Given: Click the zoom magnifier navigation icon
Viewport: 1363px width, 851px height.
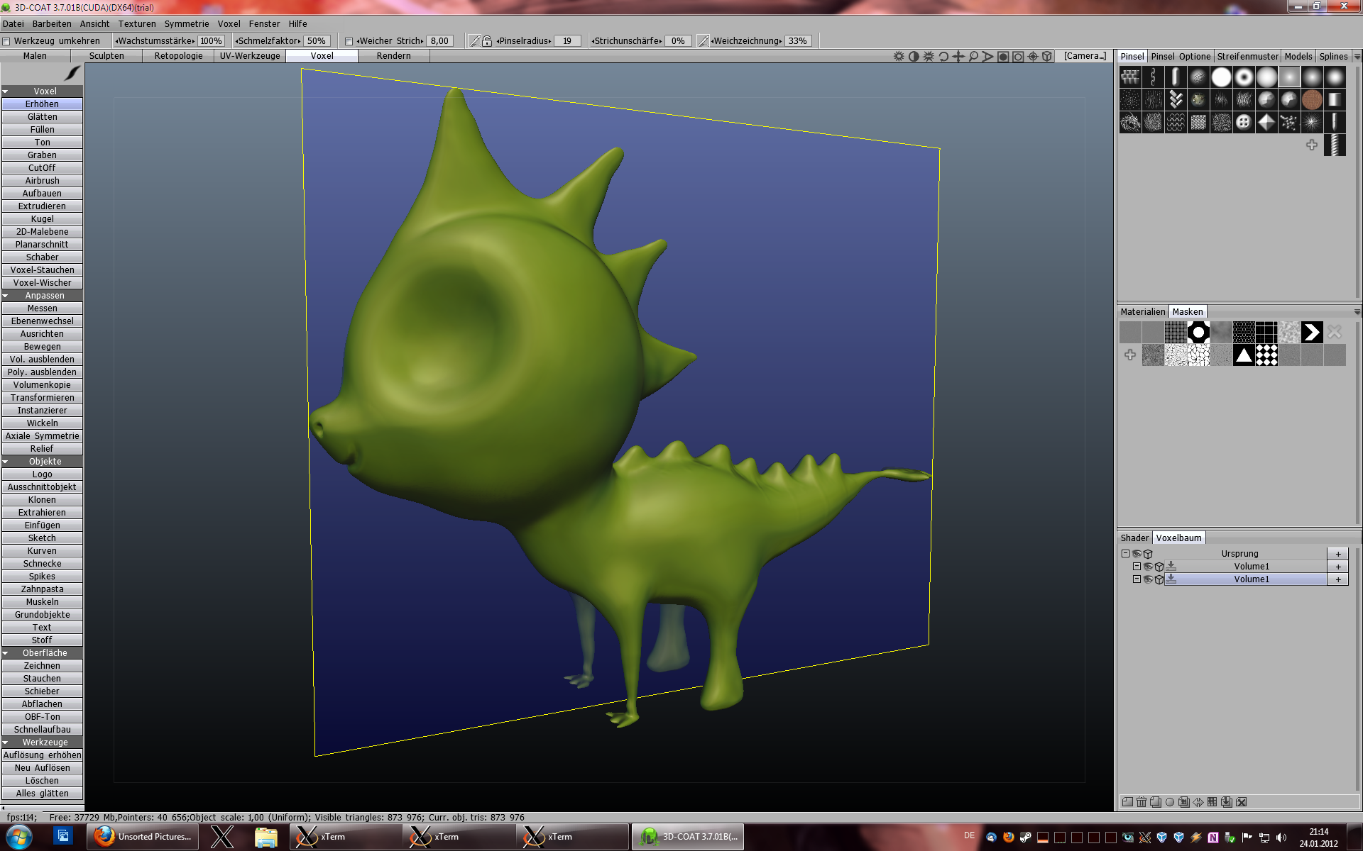Looking at the screenshot, I should (973, 56).
